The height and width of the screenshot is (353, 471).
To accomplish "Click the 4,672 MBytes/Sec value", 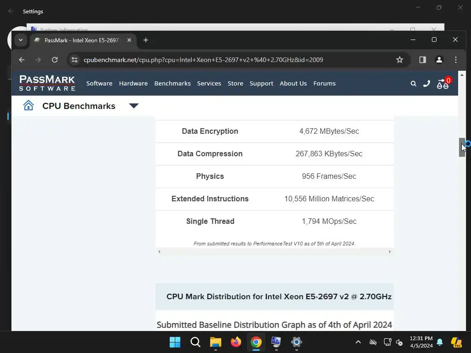I will [329, 131].
